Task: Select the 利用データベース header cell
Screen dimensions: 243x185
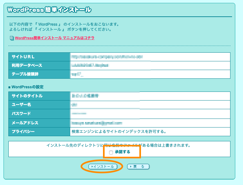Action: click(39, 66)
